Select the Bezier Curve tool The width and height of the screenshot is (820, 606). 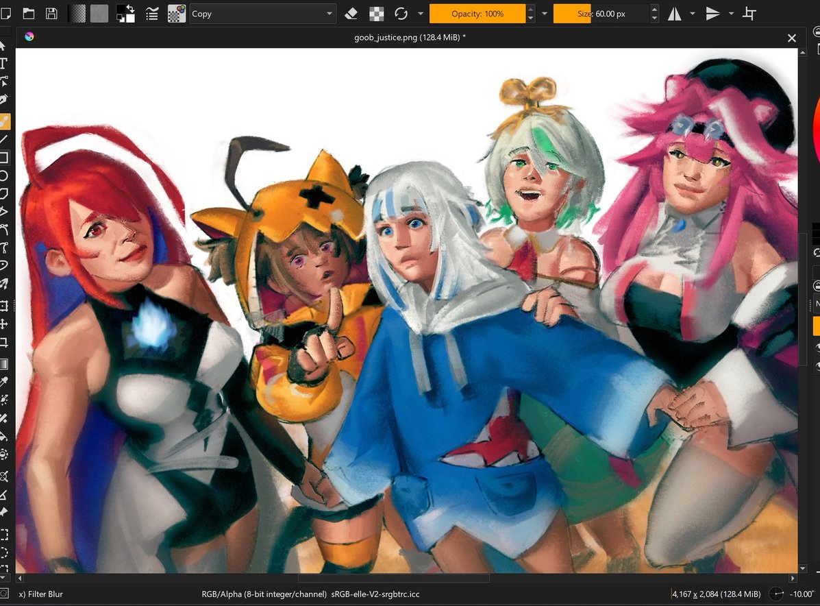click(3, 229)
